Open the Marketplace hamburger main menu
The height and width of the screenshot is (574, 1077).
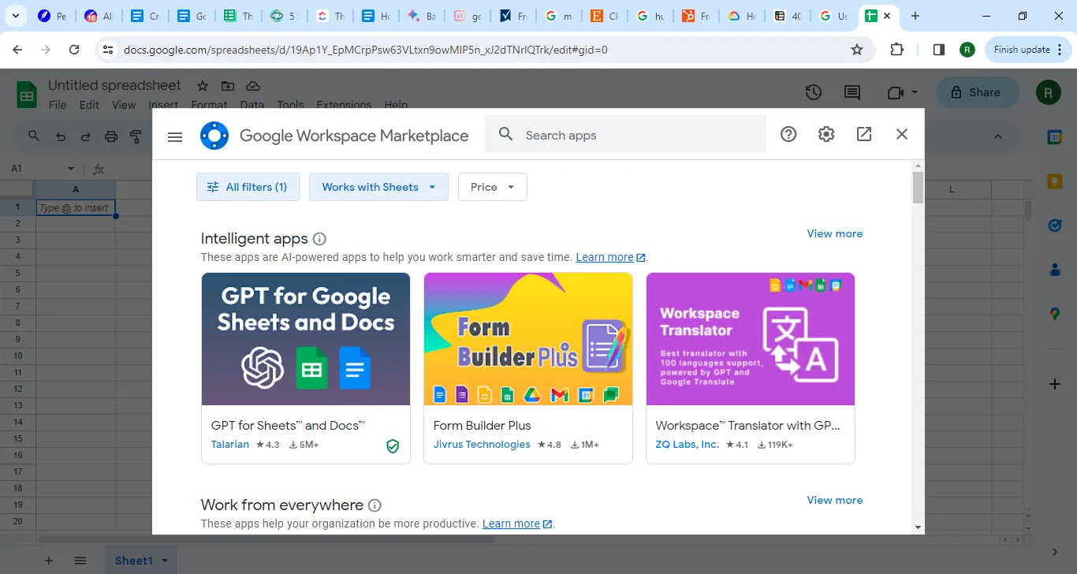[x=175, y=136]
